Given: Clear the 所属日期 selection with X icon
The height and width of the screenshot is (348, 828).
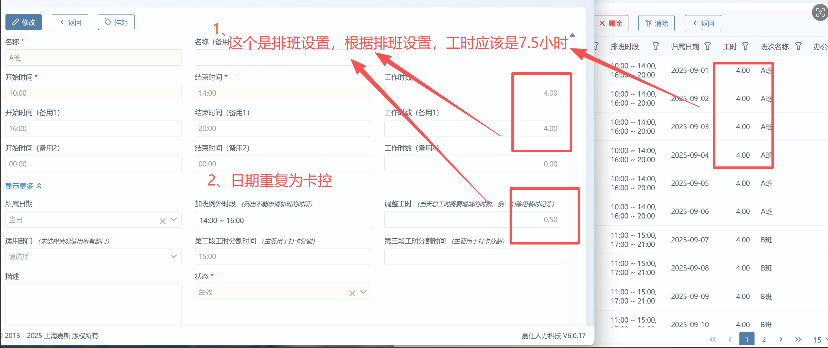Looking at the screenshot, I should click(162, 221).
